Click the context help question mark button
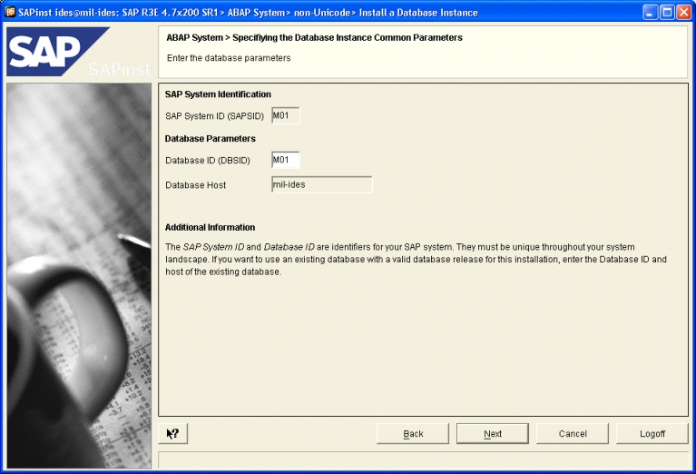Viewport: 696px width, 474px height. tap(172, 434)
